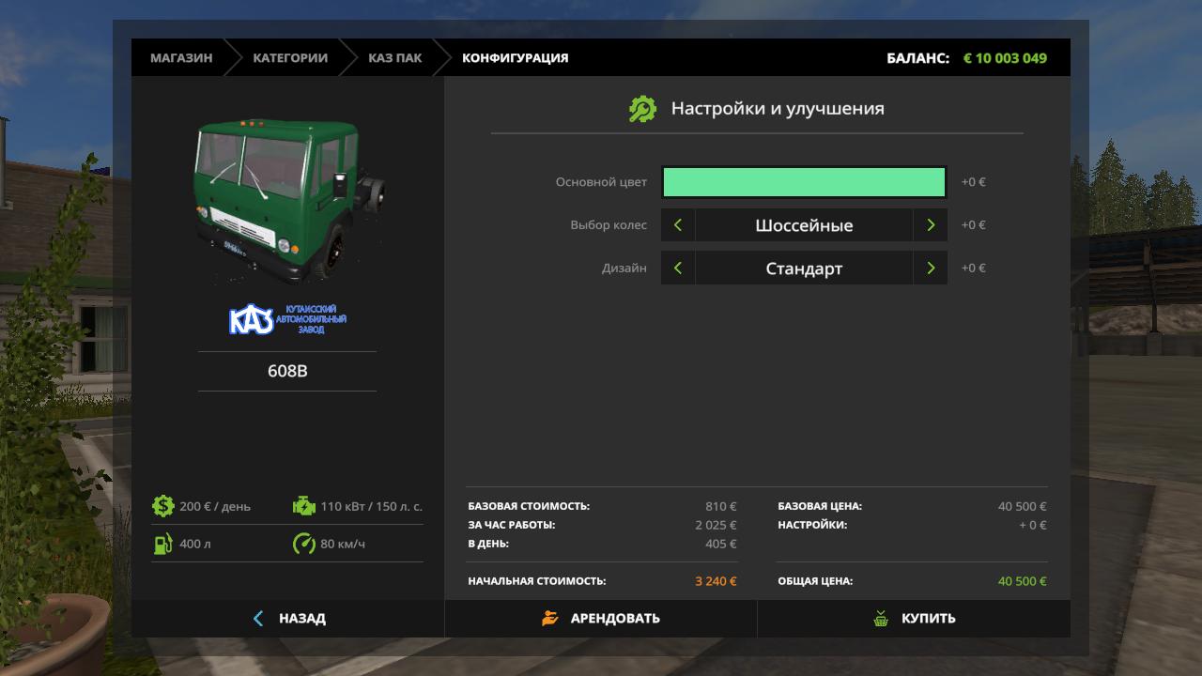Click the wrench gear settings icon
1202x676 pixels.
pos(642,109)
